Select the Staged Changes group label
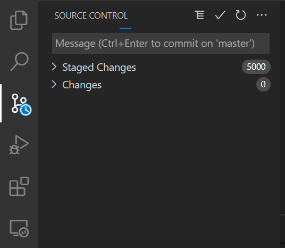 [99, 68]
